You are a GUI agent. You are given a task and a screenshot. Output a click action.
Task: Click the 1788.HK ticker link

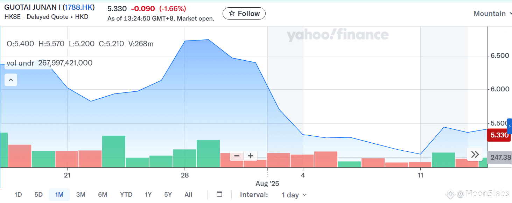79,7
